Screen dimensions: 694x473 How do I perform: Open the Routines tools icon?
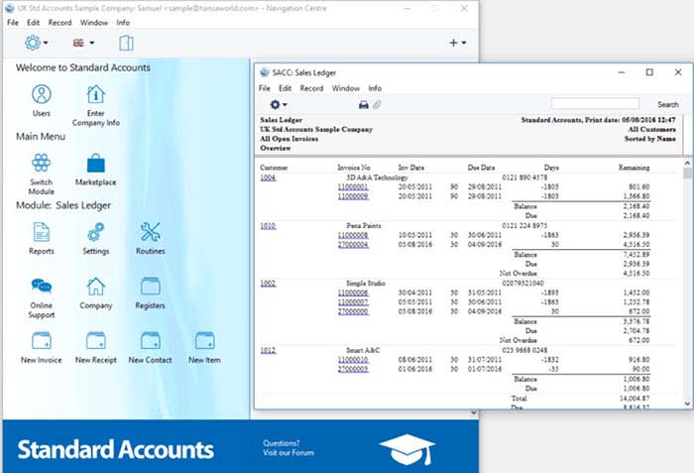click(x=151, y=233)
